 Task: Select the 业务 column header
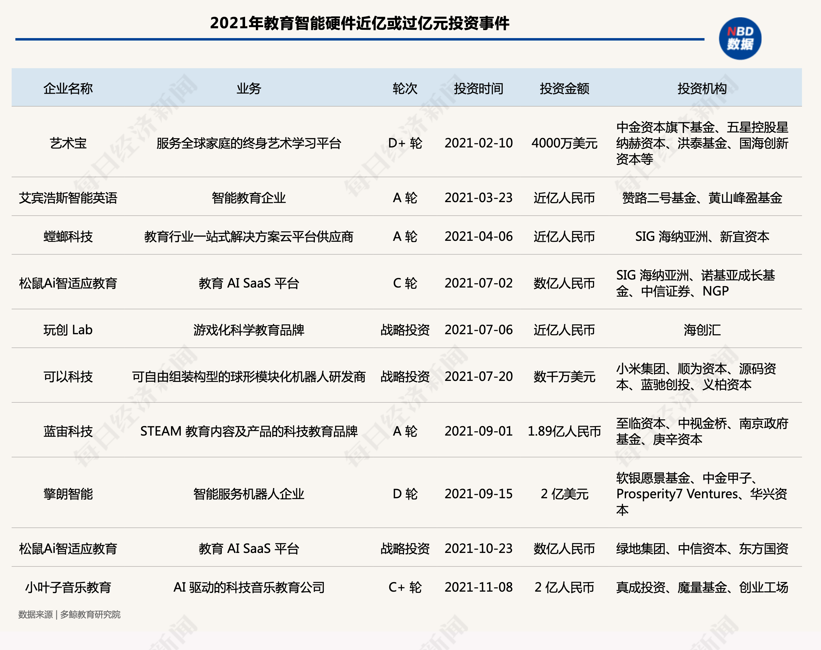click(249, 88)
